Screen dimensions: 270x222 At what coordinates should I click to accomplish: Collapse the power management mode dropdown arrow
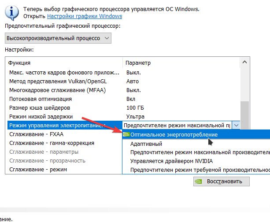[237, 126]
